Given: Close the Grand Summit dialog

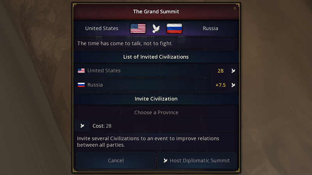Looking at the screenshot, I should pyautogui.click(x=235, y=8).
